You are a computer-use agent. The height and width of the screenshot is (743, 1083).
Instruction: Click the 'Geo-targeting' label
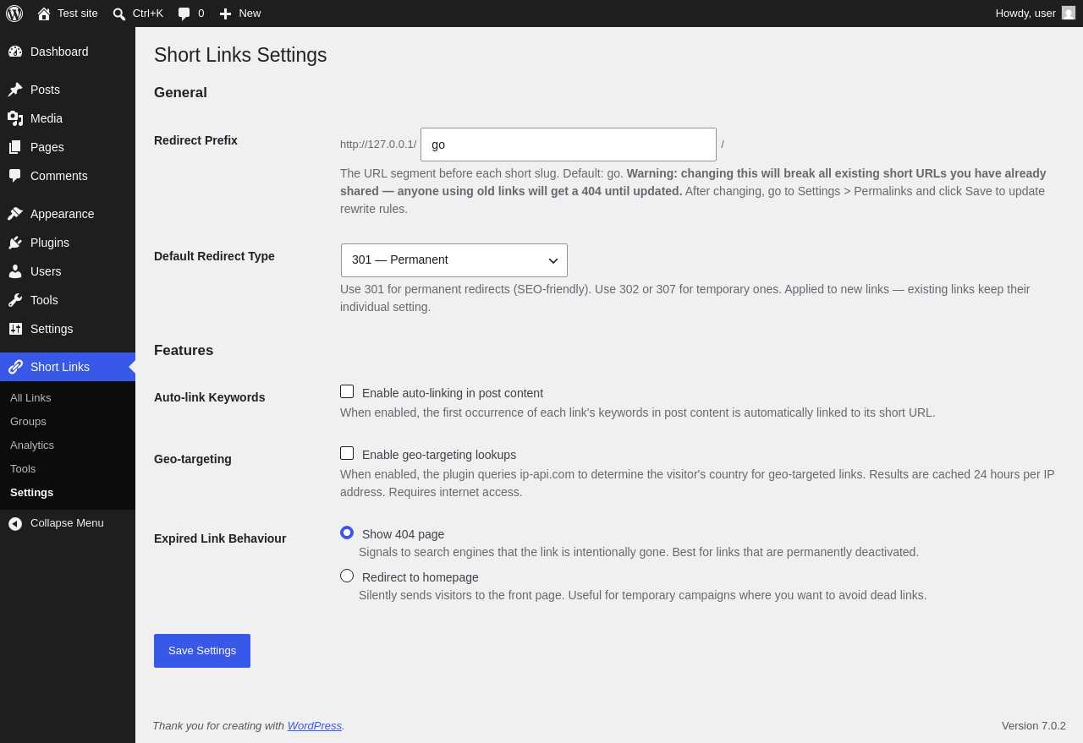coord(193,459)
